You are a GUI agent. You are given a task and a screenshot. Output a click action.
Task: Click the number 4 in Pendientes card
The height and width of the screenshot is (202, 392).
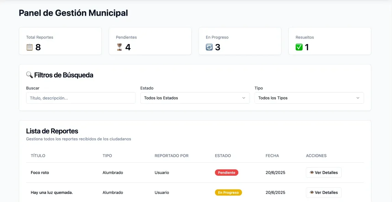[x=128, y=47]
